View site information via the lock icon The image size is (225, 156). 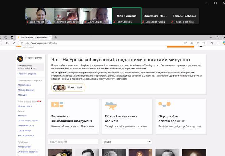(x=22, y=43)
